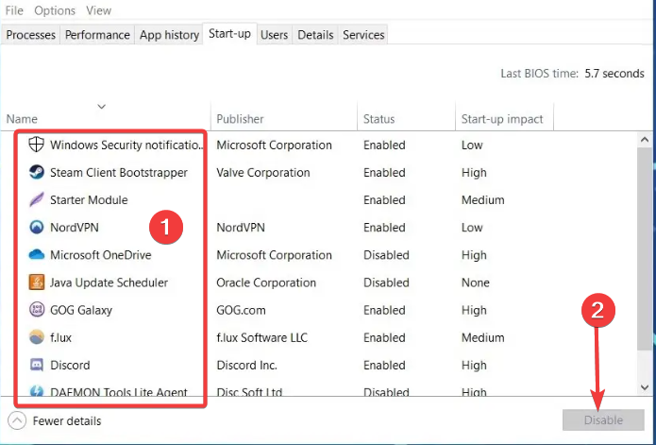Select the Microsoft OneDrive name

[100, 255]
